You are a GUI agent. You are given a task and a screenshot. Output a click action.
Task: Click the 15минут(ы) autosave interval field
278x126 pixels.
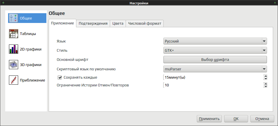pyautogui.click(x=213, y=77)
